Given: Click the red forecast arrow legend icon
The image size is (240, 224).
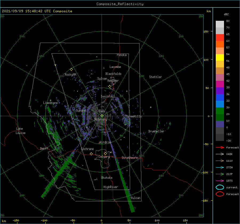Looking at the screenshot, I should click(220, 147).
